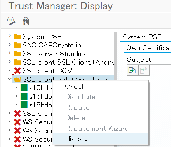This screenshot has width=171, height=147.
Task: Click the greyed import certificate icon
Action: pos(144,70)
